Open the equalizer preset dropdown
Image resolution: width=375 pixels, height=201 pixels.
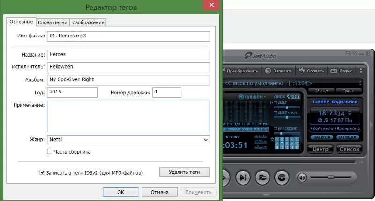(x=266, y=129)
